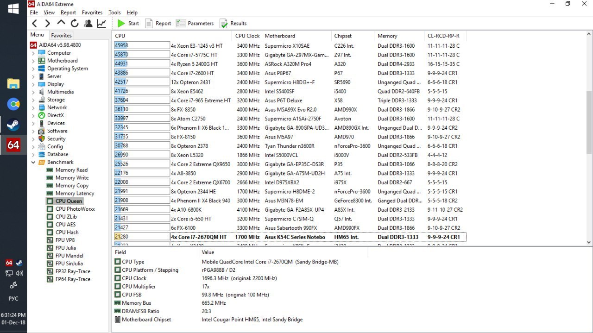Select the AIDA64 v5.98.4800 root item
This screenshot has height=333, width=593.
(55, 45)
